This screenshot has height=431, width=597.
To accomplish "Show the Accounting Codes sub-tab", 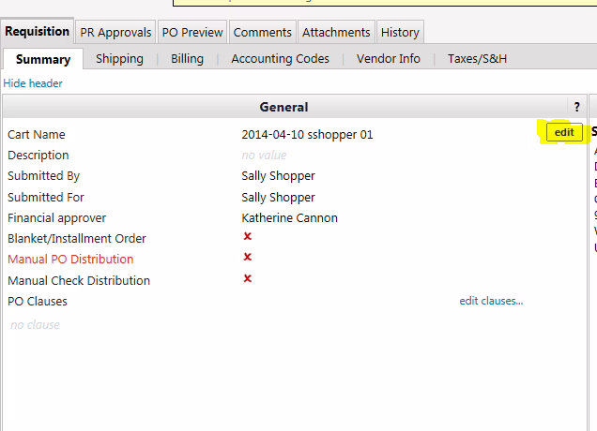I will click(x=280, y=59).
